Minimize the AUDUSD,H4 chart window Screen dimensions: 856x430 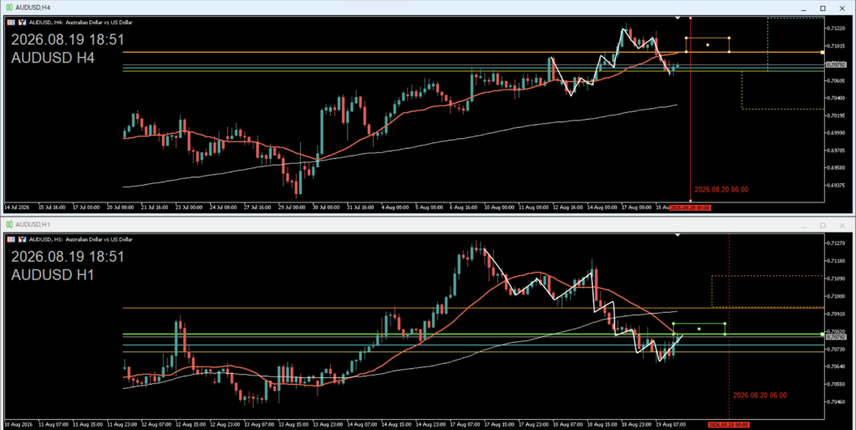click(x=803, y=8)
